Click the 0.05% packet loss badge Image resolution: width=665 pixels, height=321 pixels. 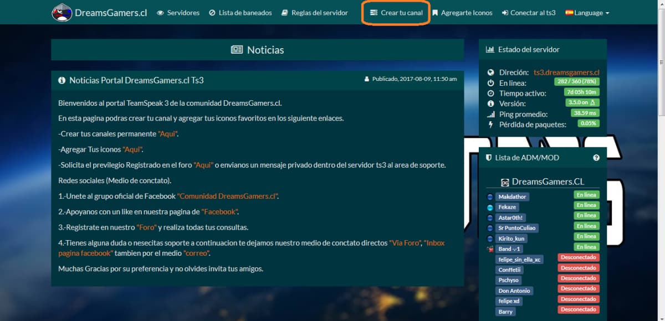coord(588,123)
